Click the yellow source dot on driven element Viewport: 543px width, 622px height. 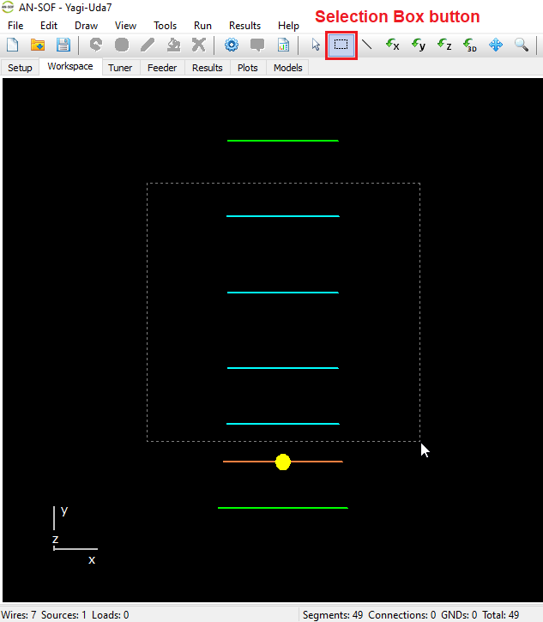point(283,462)
